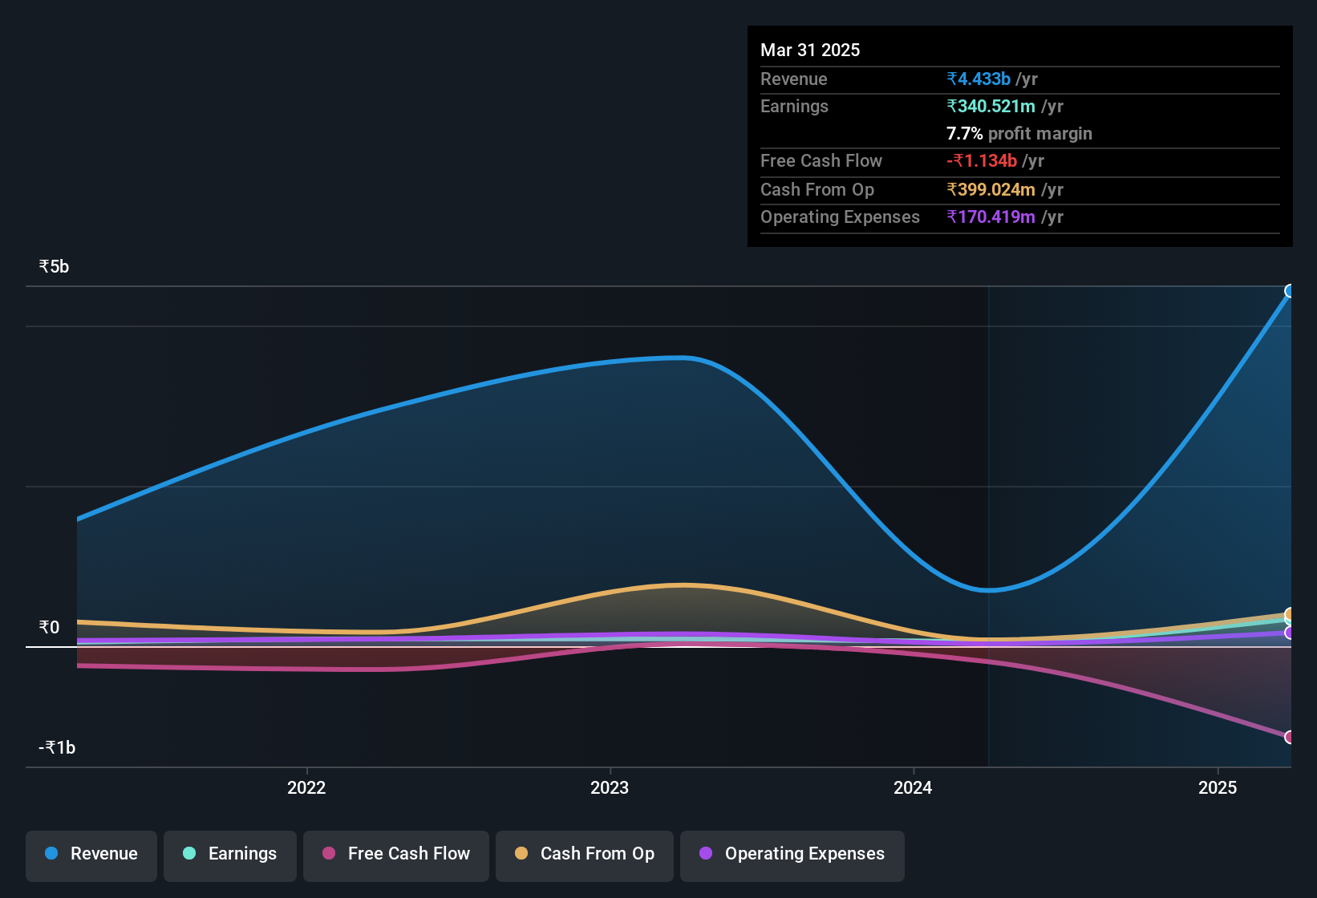The width and height of the screenshot is (1317, 898).
Task: Click the -₹1.134b free cash flow value
Action: (x=982, y=160)
